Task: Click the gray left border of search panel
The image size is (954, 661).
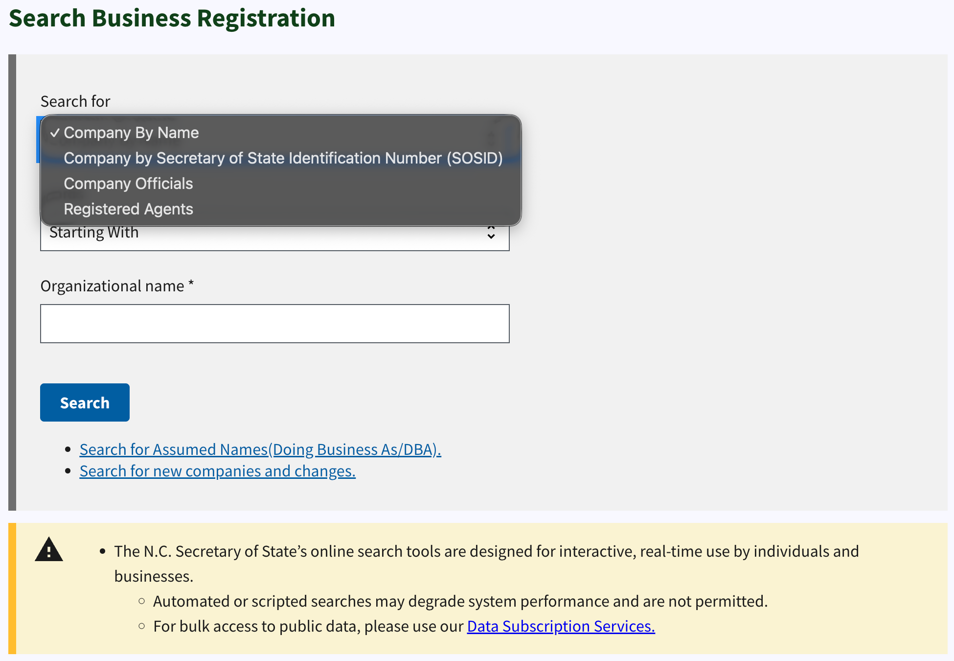Action: click(12, 283)
